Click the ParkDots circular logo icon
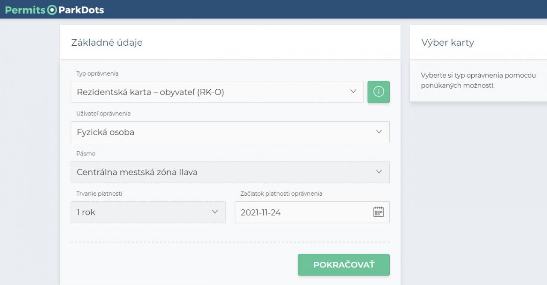547x285 pixels. click(x=52, y=10)
